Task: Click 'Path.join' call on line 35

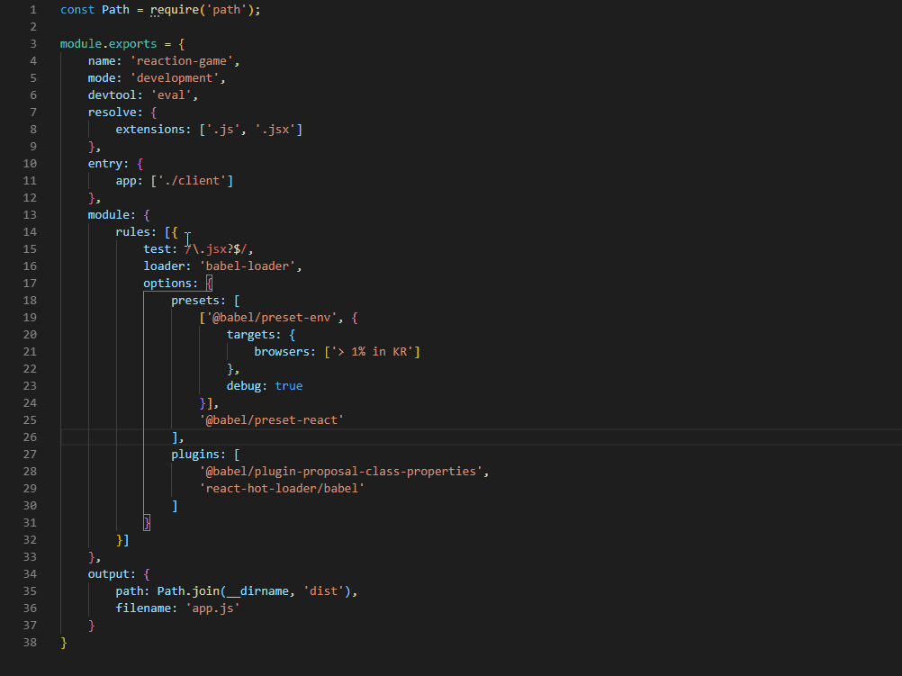Action: click(188, 590)
